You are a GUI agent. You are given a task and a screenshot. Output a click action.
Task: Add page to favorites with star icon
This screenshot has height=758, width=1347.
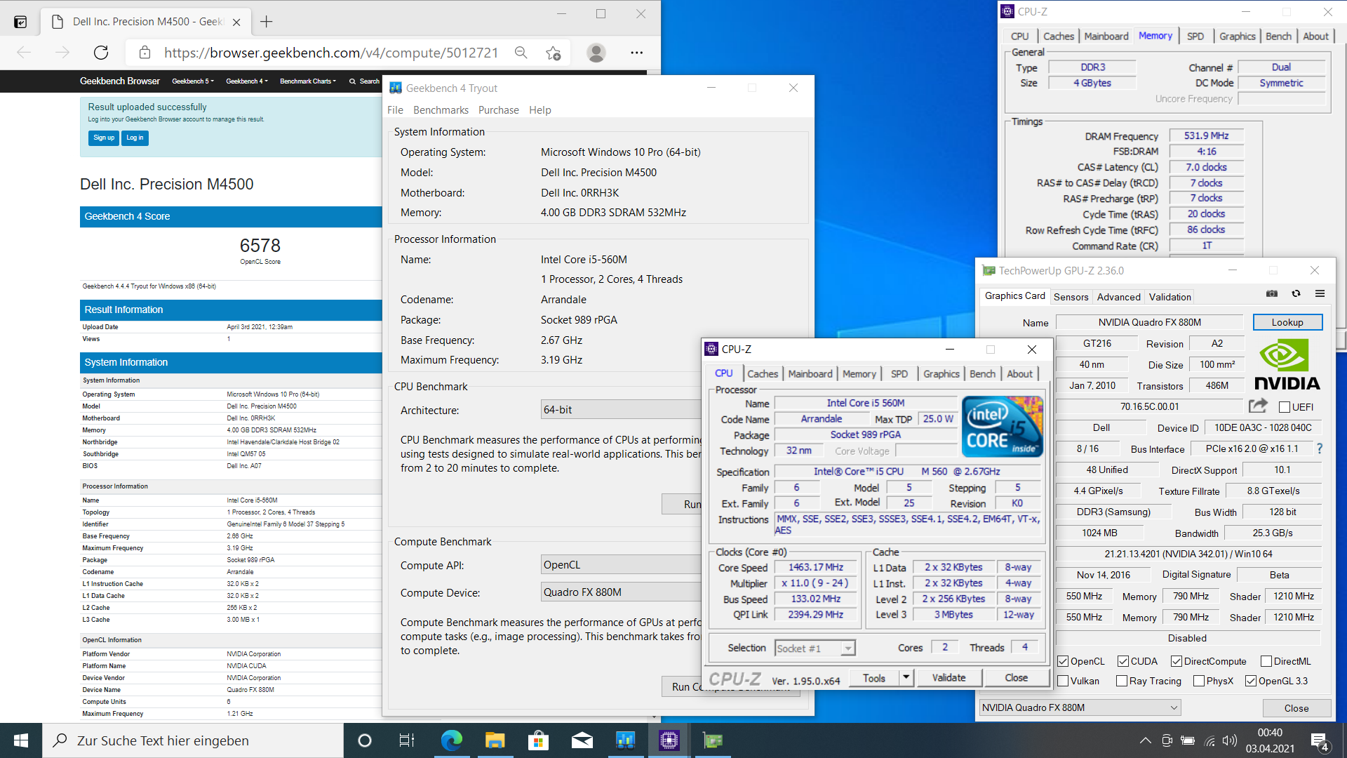(553, 53)
